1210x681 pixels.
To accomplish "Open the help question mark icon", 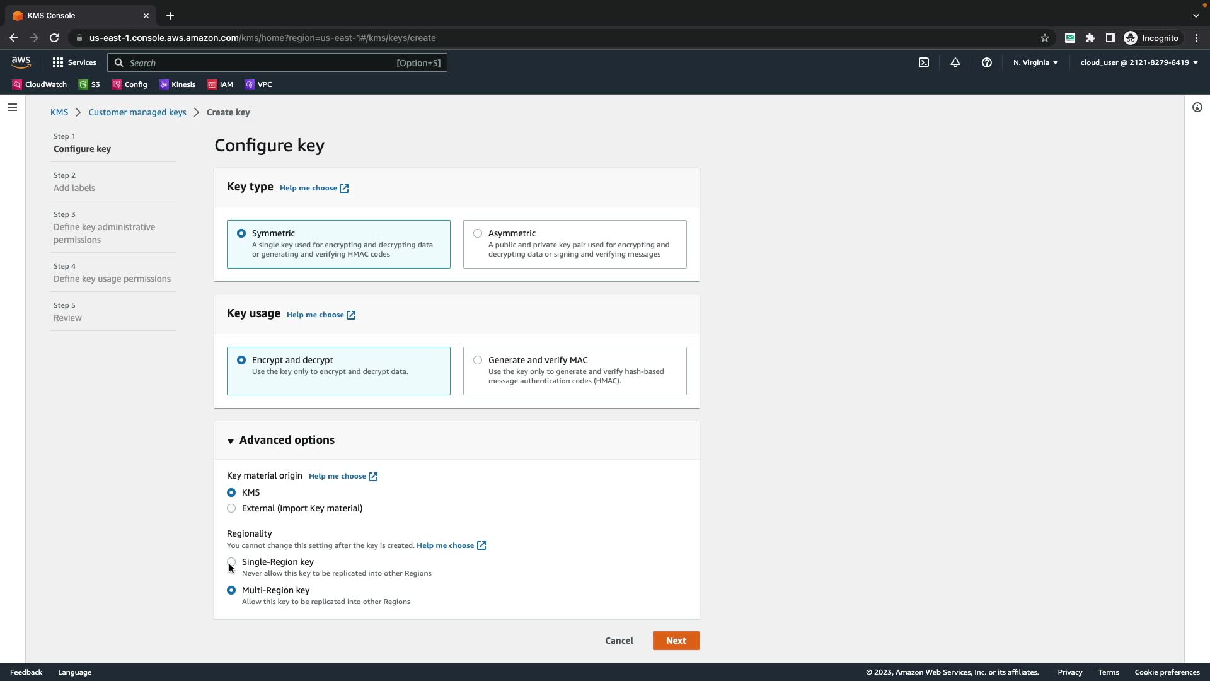I will coord(986,62).
